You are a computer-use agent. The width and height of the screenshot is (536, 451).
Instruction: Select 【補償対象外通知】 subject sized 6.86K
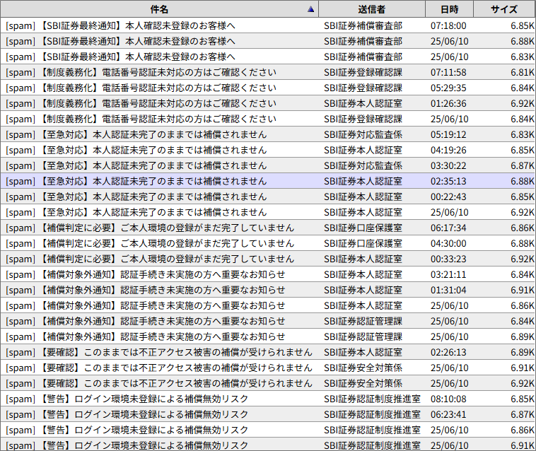(146, 306)
